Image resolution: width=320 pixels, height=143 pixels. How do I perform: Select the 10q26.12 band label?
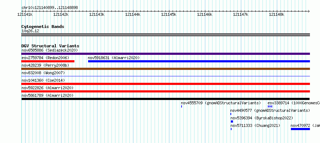[31, 31]
